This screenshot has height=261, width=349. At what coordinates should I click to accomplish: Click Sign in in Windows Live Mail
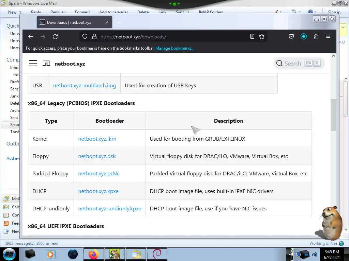(334, 12)
